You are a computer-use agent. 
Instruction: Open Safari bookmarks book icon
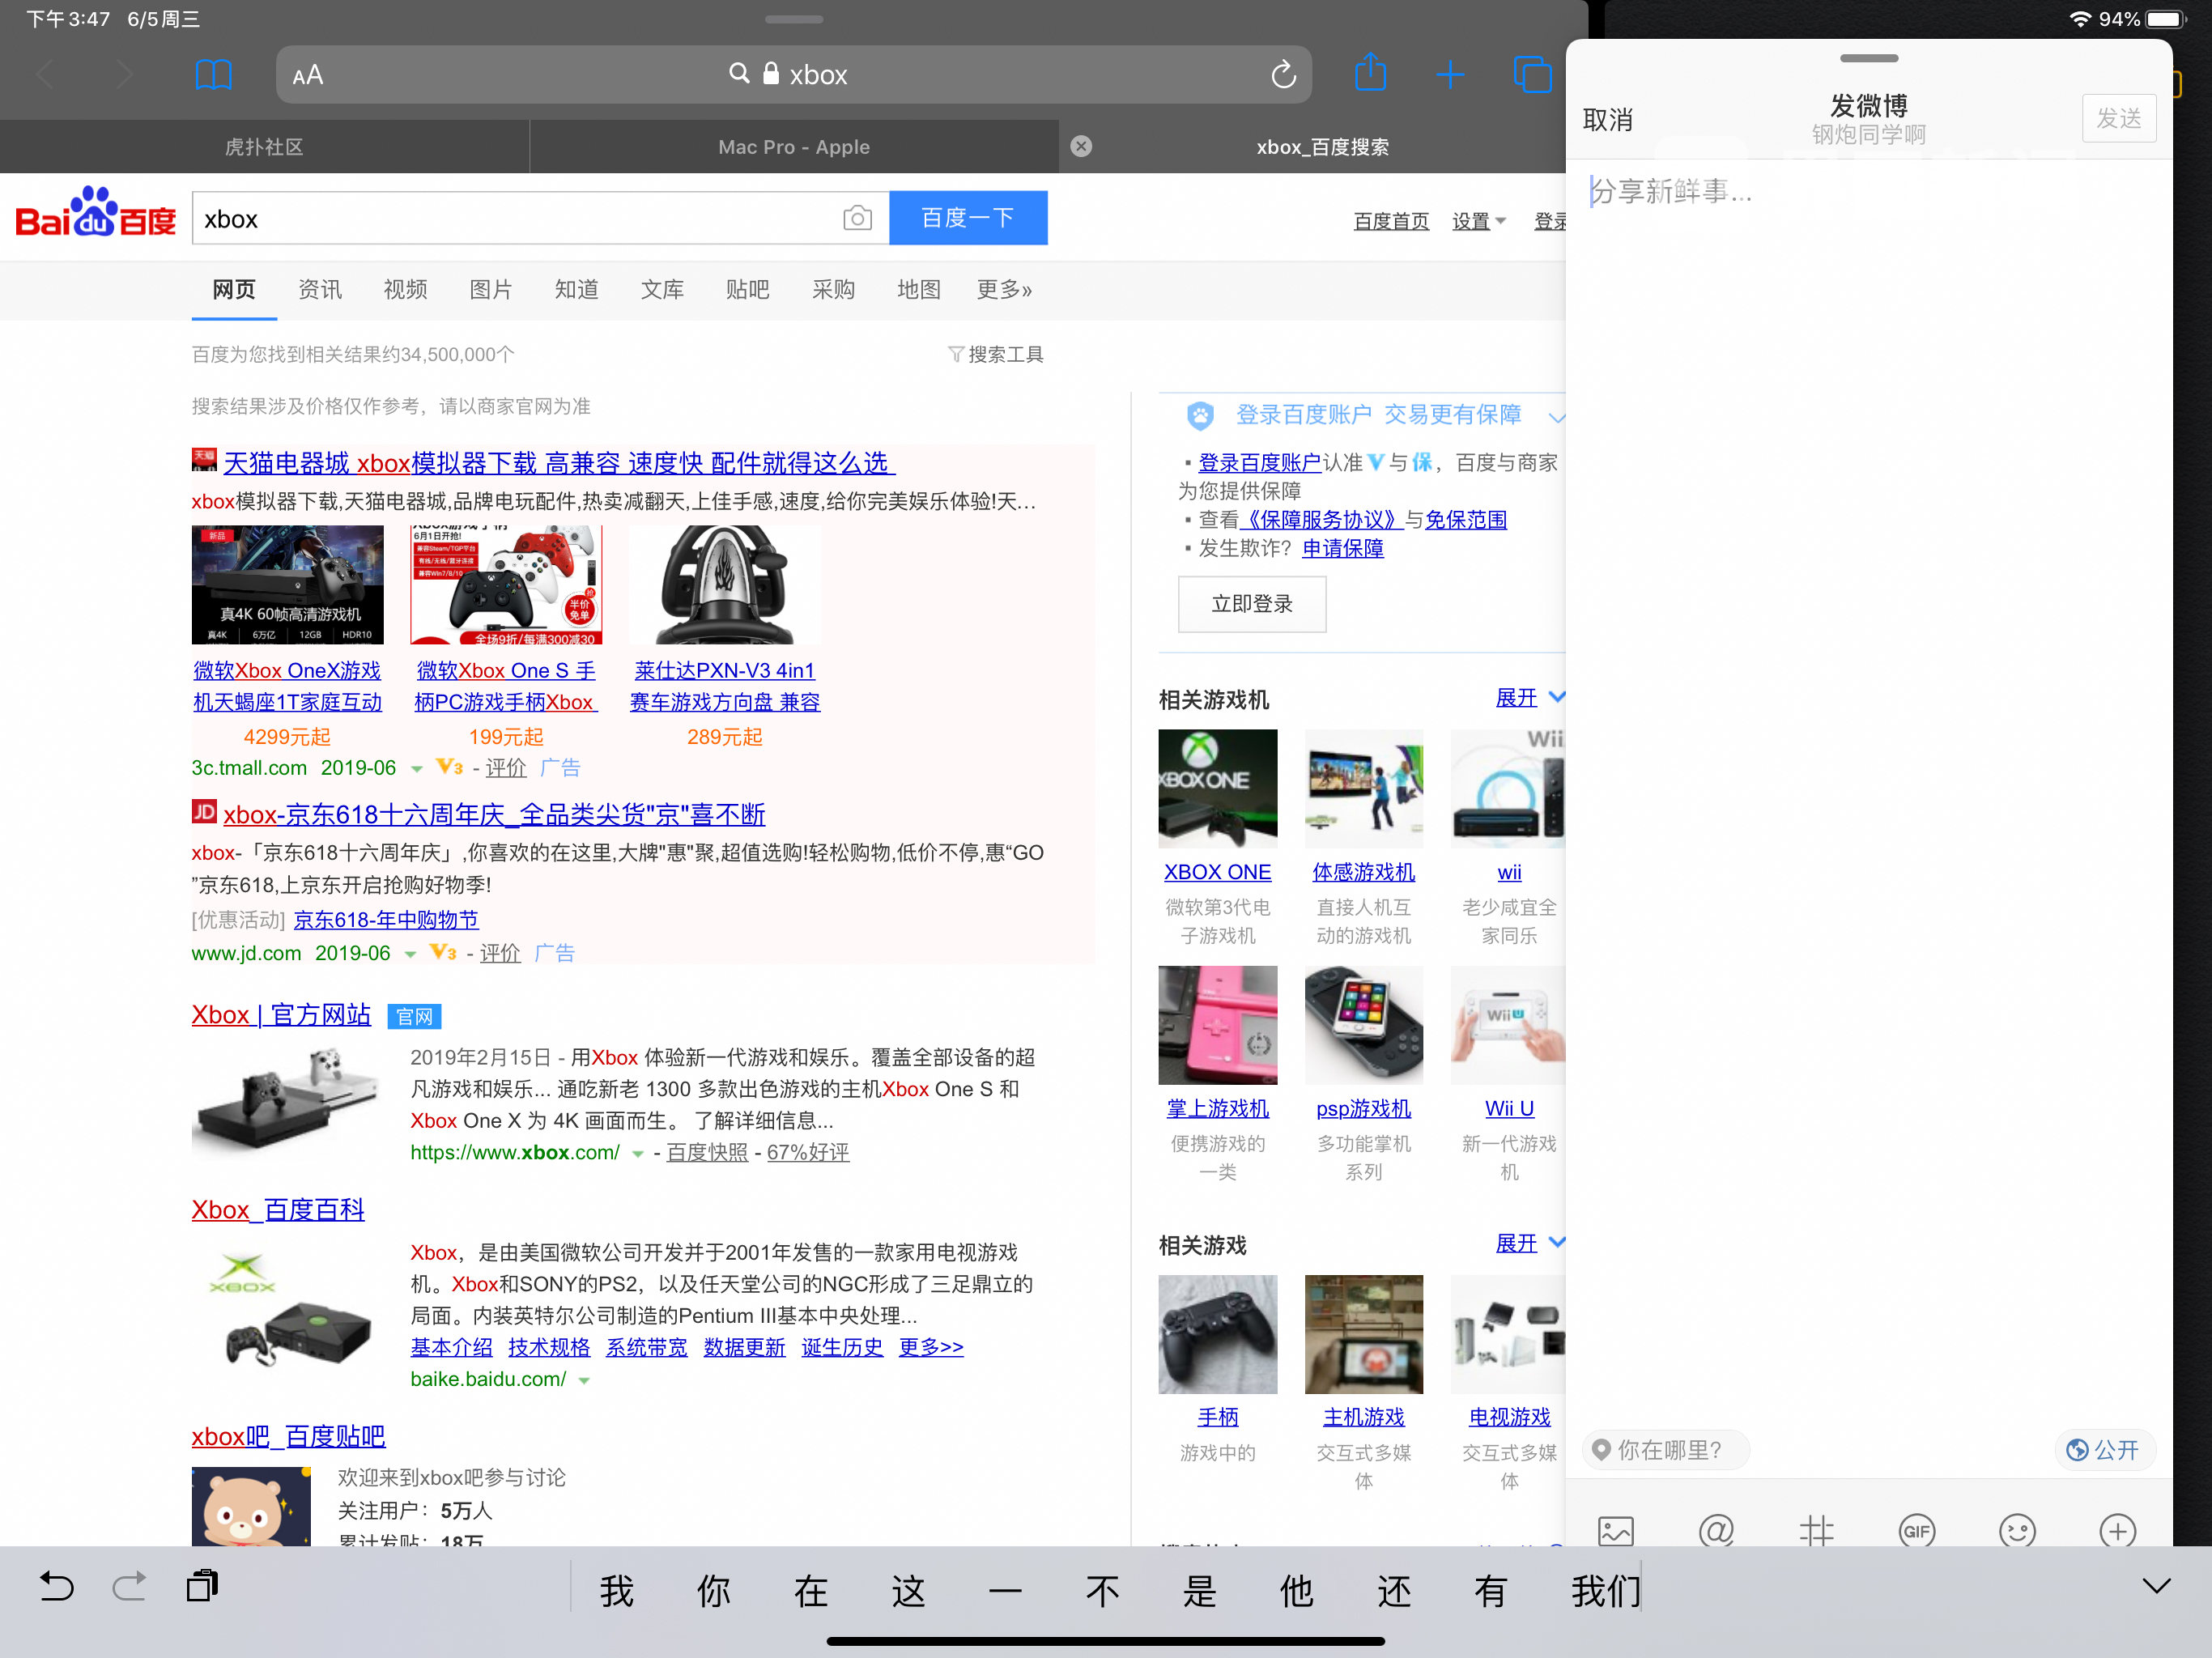(x=213, y=75)
